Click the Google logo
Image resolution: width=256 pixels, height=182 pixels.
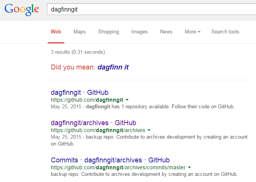coord(22,10)
